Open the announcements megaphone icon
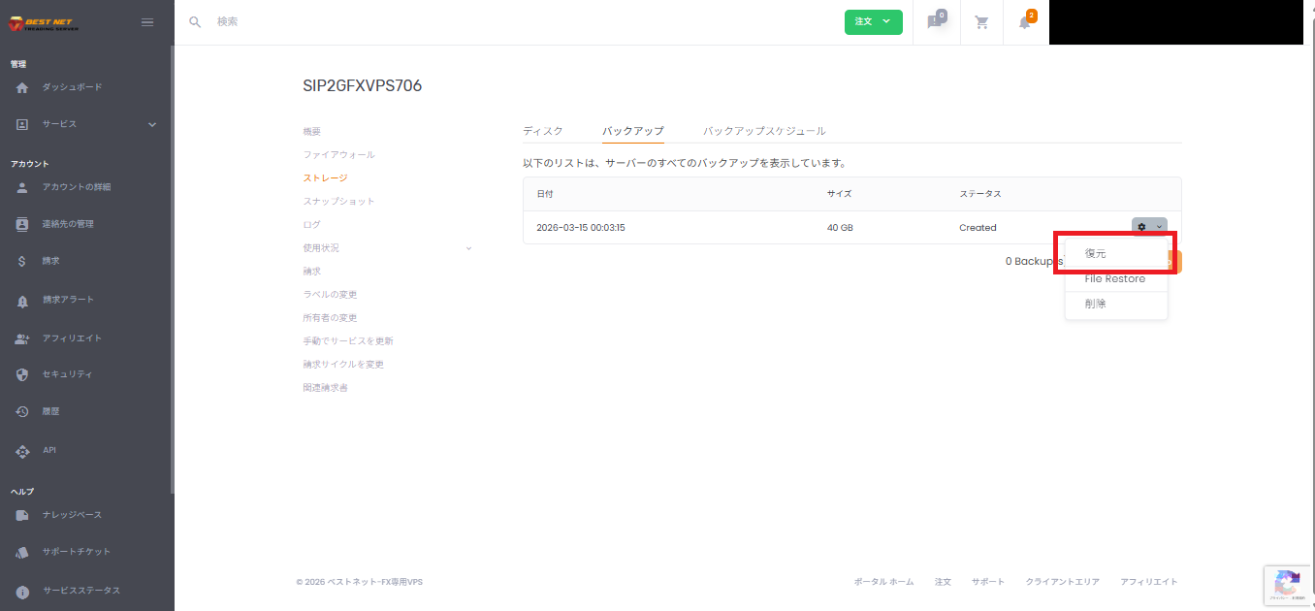The image size is (1315, 611). (935, 21)
